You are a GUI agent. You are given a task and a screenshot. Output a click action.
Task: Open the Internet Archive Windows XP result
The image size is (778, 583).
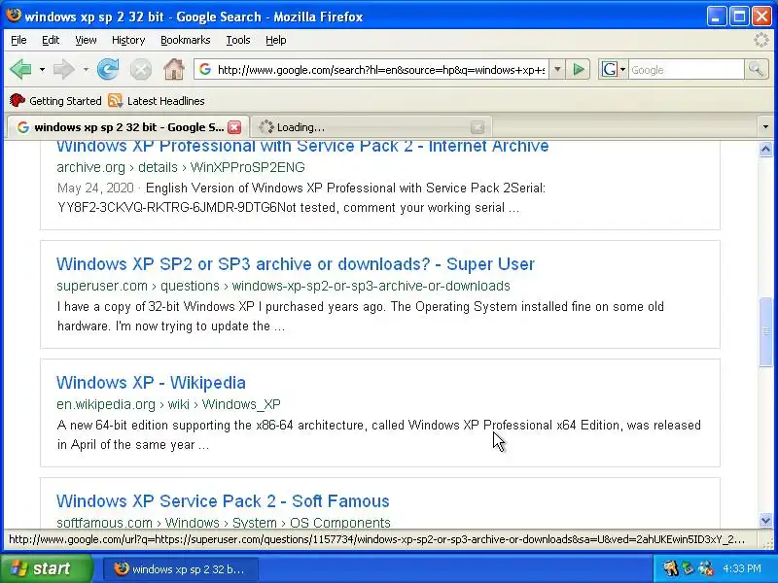pyautogui.click(x=302, y=146)
